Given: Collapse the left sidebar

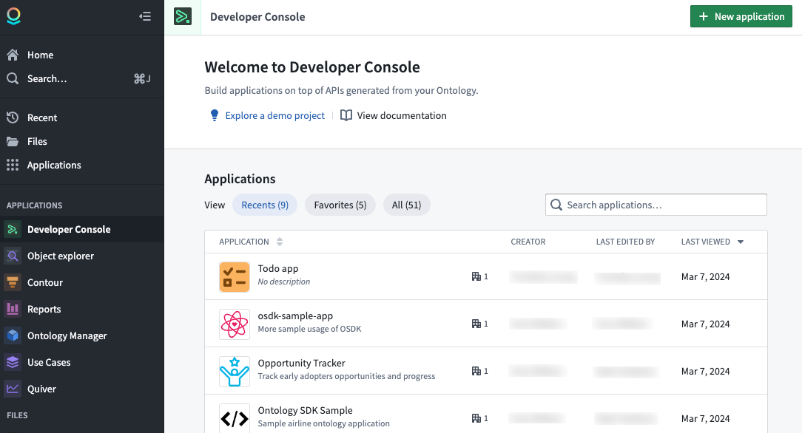Looking at the screenshot, I should tap(145, 16).
